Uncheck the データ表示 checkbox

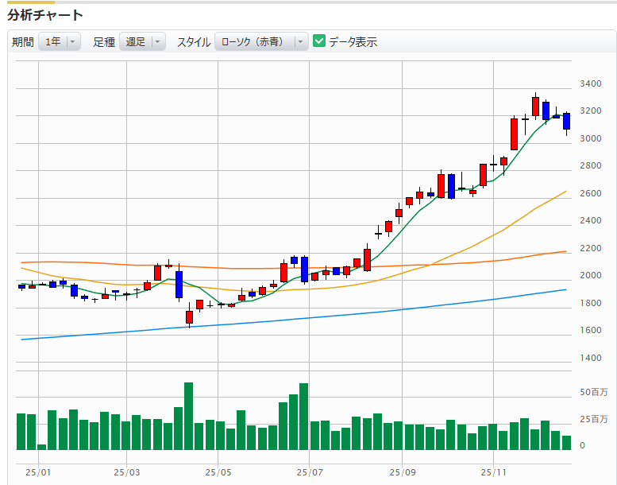pos(319,41)
